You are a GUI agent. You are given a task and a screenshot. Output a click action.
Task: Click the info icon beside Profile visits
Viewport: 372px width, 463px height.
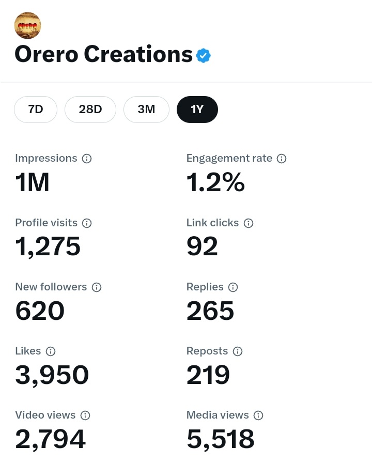87,223
